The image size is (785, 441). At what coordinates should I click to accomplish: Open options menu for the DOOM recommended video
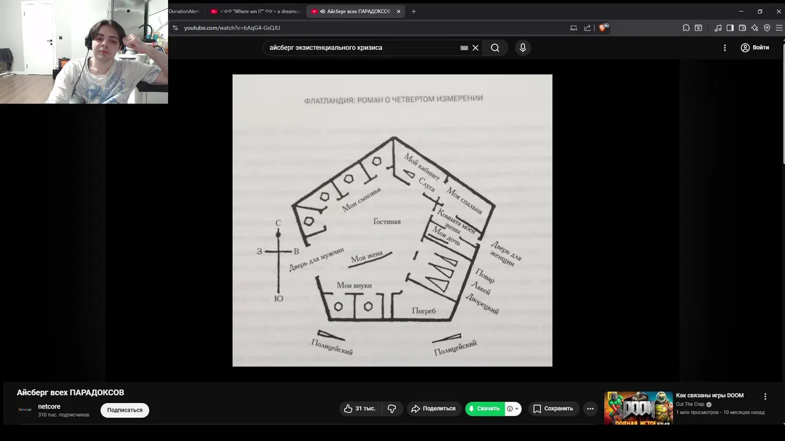click(x=765, y=397)
